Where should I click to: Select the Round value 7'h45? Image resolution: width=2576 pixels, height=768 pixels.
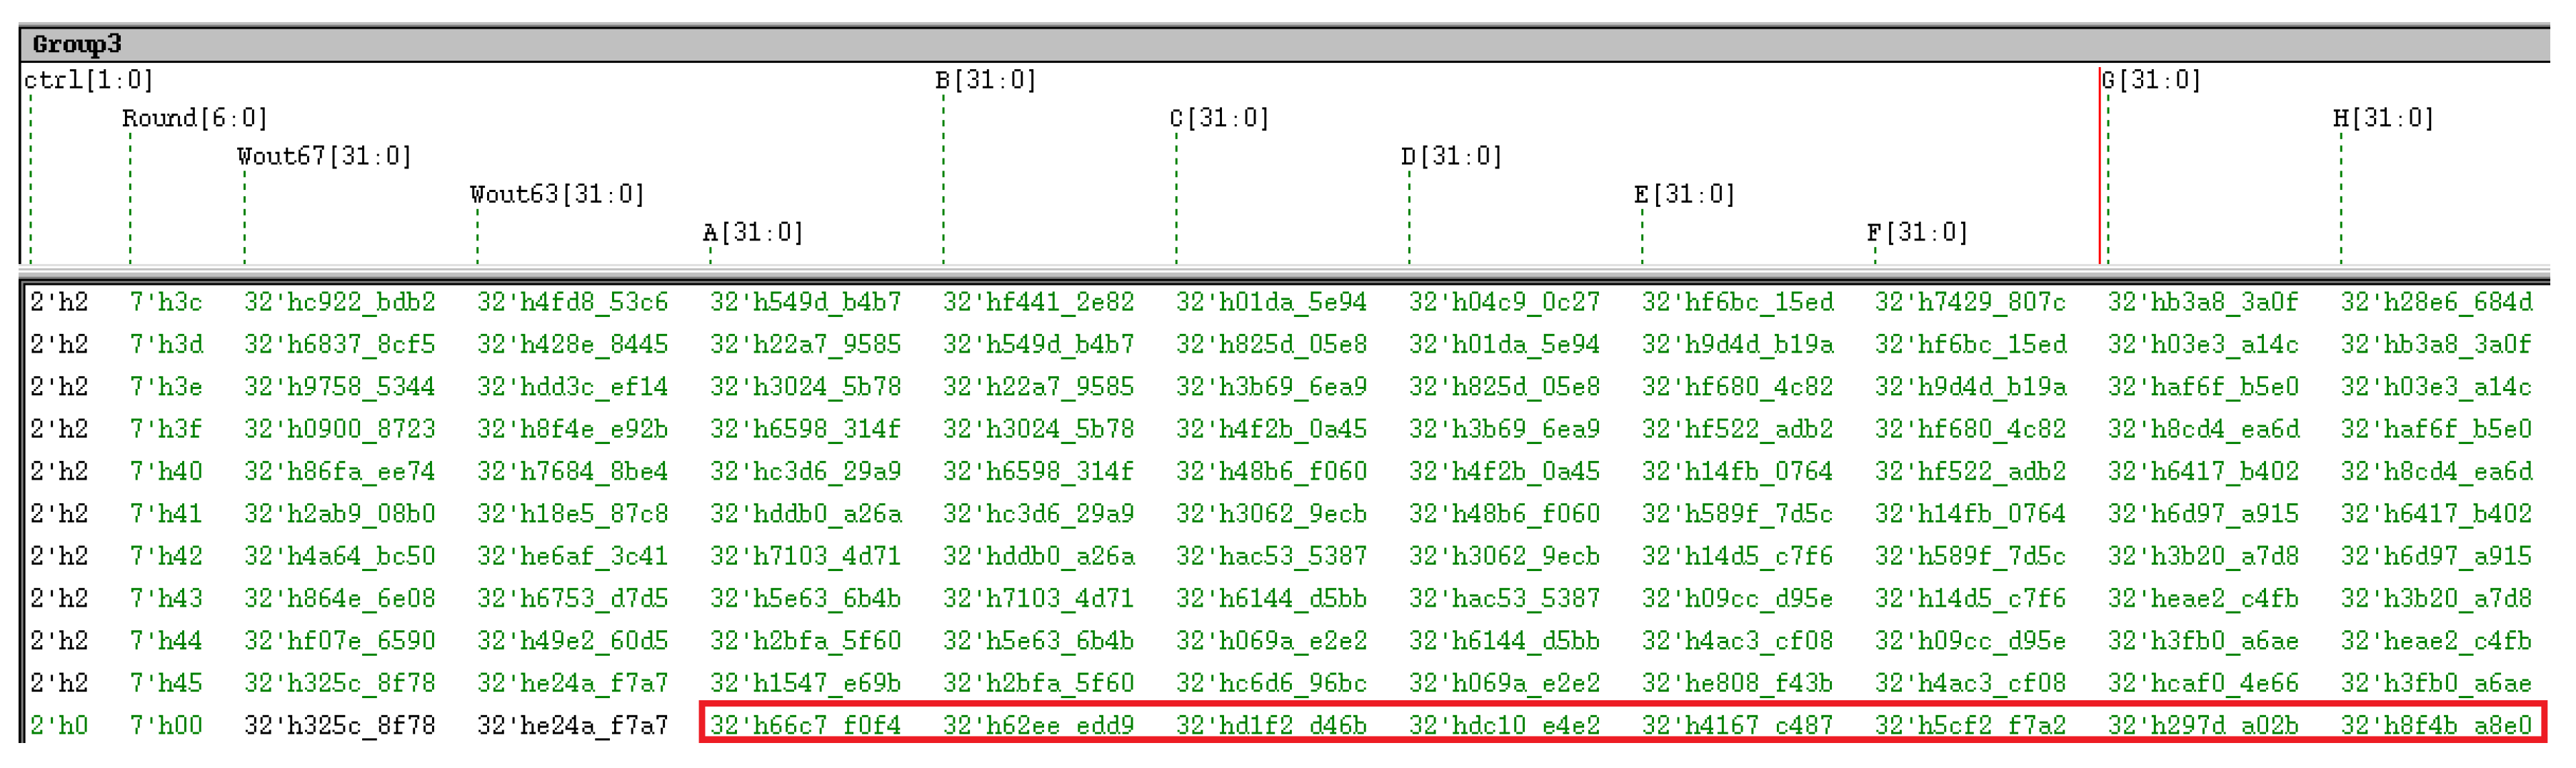point(166,683)
